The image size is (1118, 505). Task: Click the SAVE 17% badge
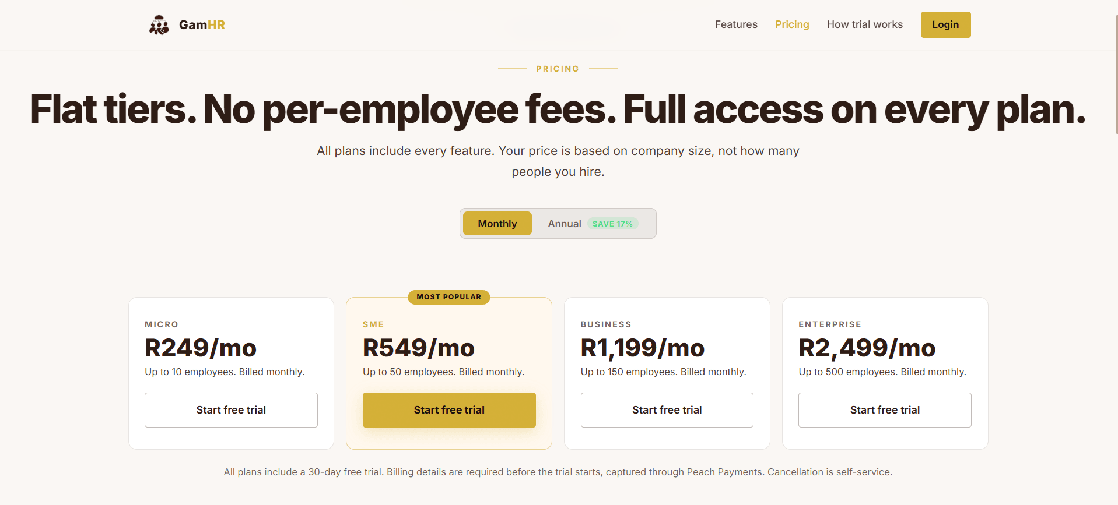click(x=612, y=224)
